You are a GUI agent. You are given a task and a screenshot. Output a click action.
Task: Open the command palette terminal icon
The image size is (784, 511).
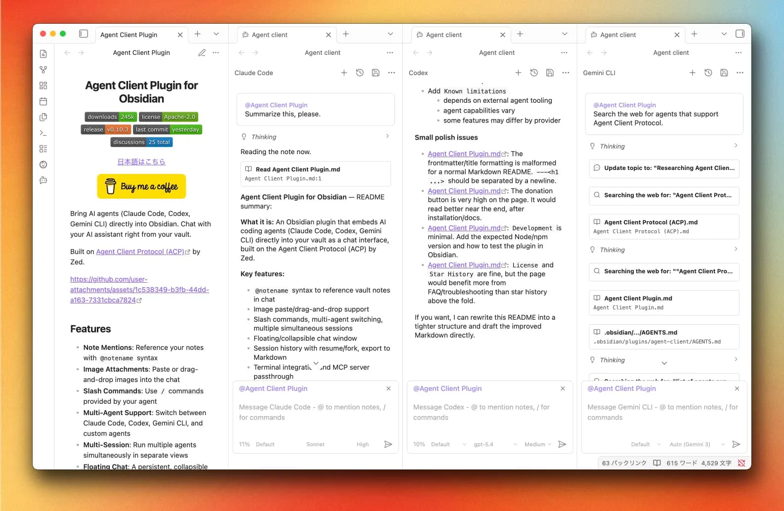click(44, 133)
